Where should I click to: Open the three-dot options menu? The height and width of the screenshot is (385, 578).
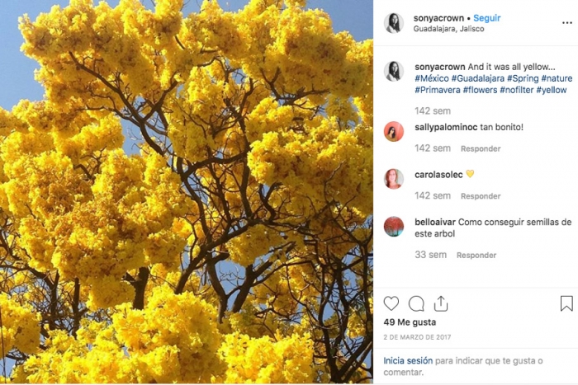click(x=567, y=23)
